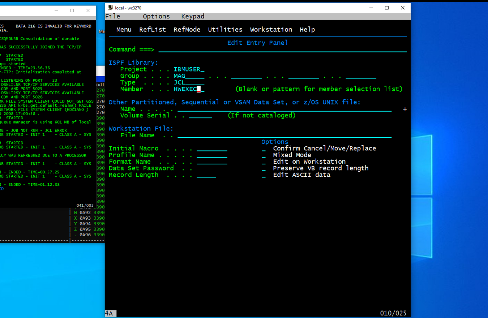Maximize the wc3270 window
This screenshot has width=488, height=318.
[387, 8]
